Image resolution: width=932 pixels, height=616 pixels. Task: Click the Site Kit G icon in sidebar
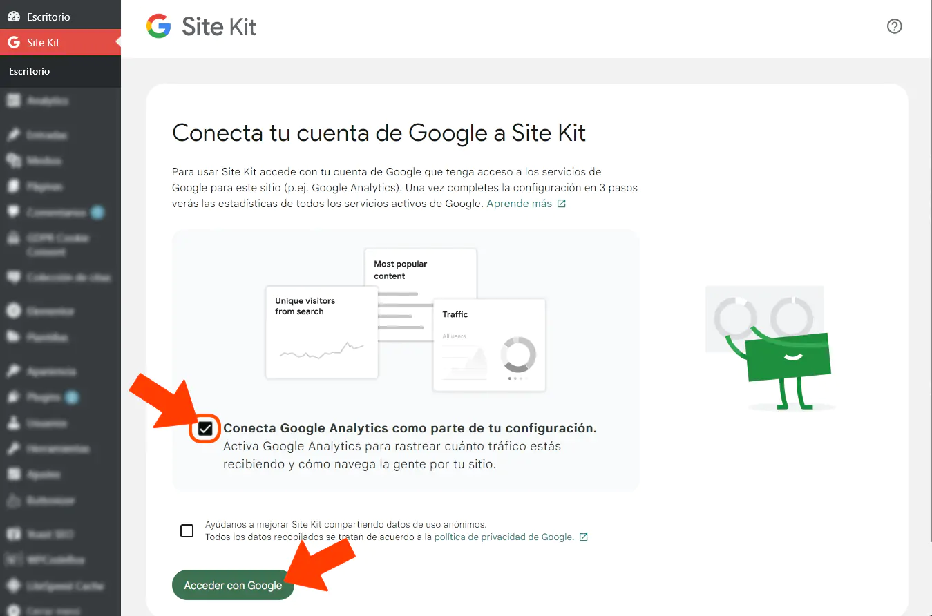coord(13,42)
